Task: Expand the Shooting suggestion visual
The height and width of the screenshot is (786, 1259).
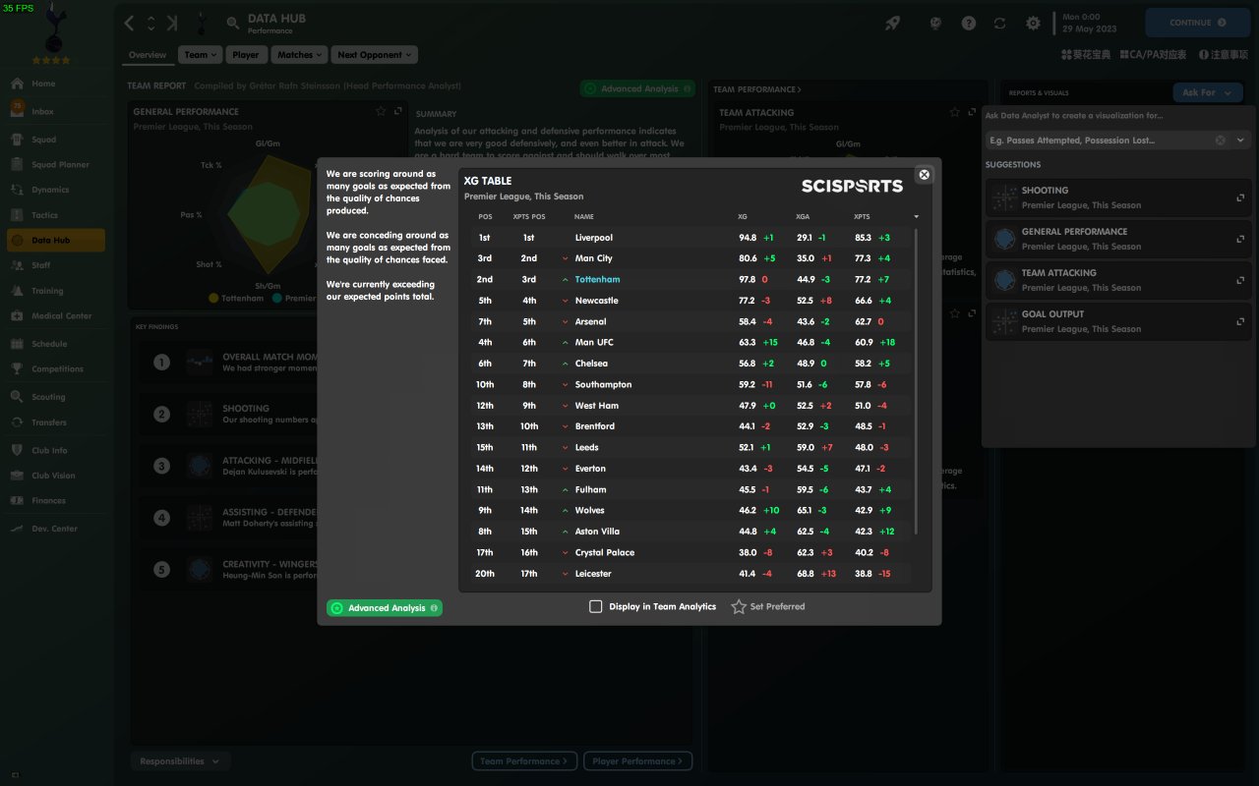Action: (1240, 197)
